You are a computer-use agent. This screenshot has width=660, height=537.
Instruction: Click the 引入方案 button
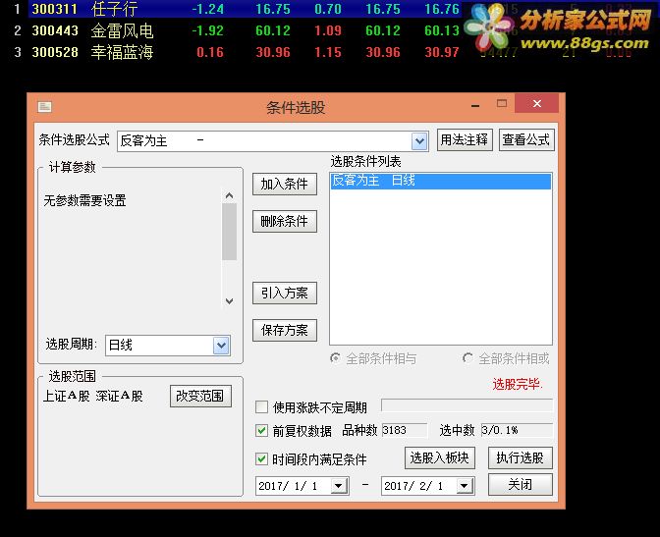pos(285,293)
